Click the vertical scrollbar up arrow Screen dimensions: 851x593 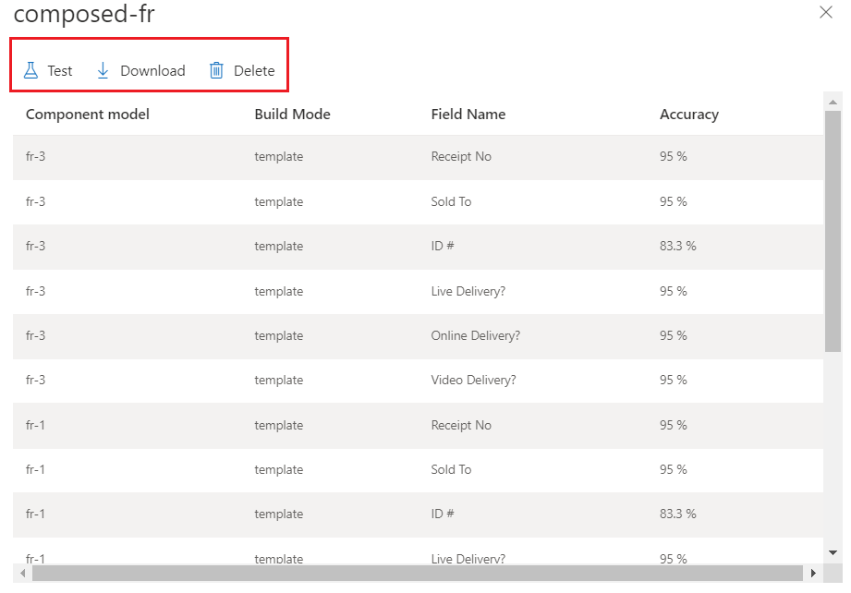coord(834,102)
